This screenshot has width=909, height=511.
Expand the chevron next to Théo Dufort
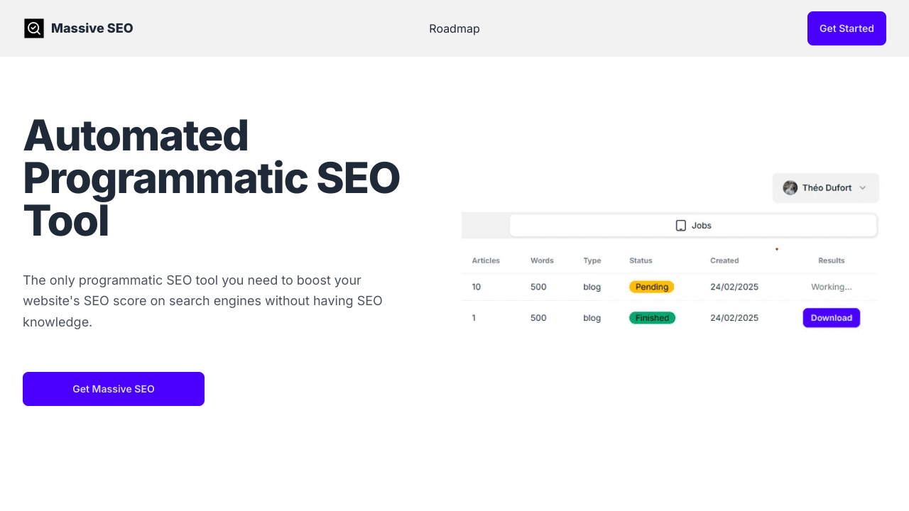coord(863,187)
